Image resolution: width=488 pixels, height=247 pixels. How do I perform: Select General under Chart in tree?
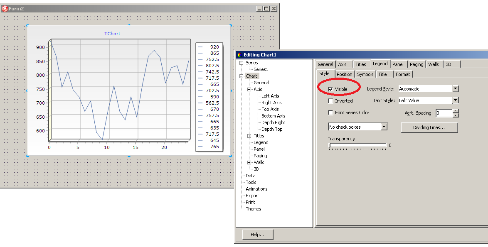click(x=261, y=83)
